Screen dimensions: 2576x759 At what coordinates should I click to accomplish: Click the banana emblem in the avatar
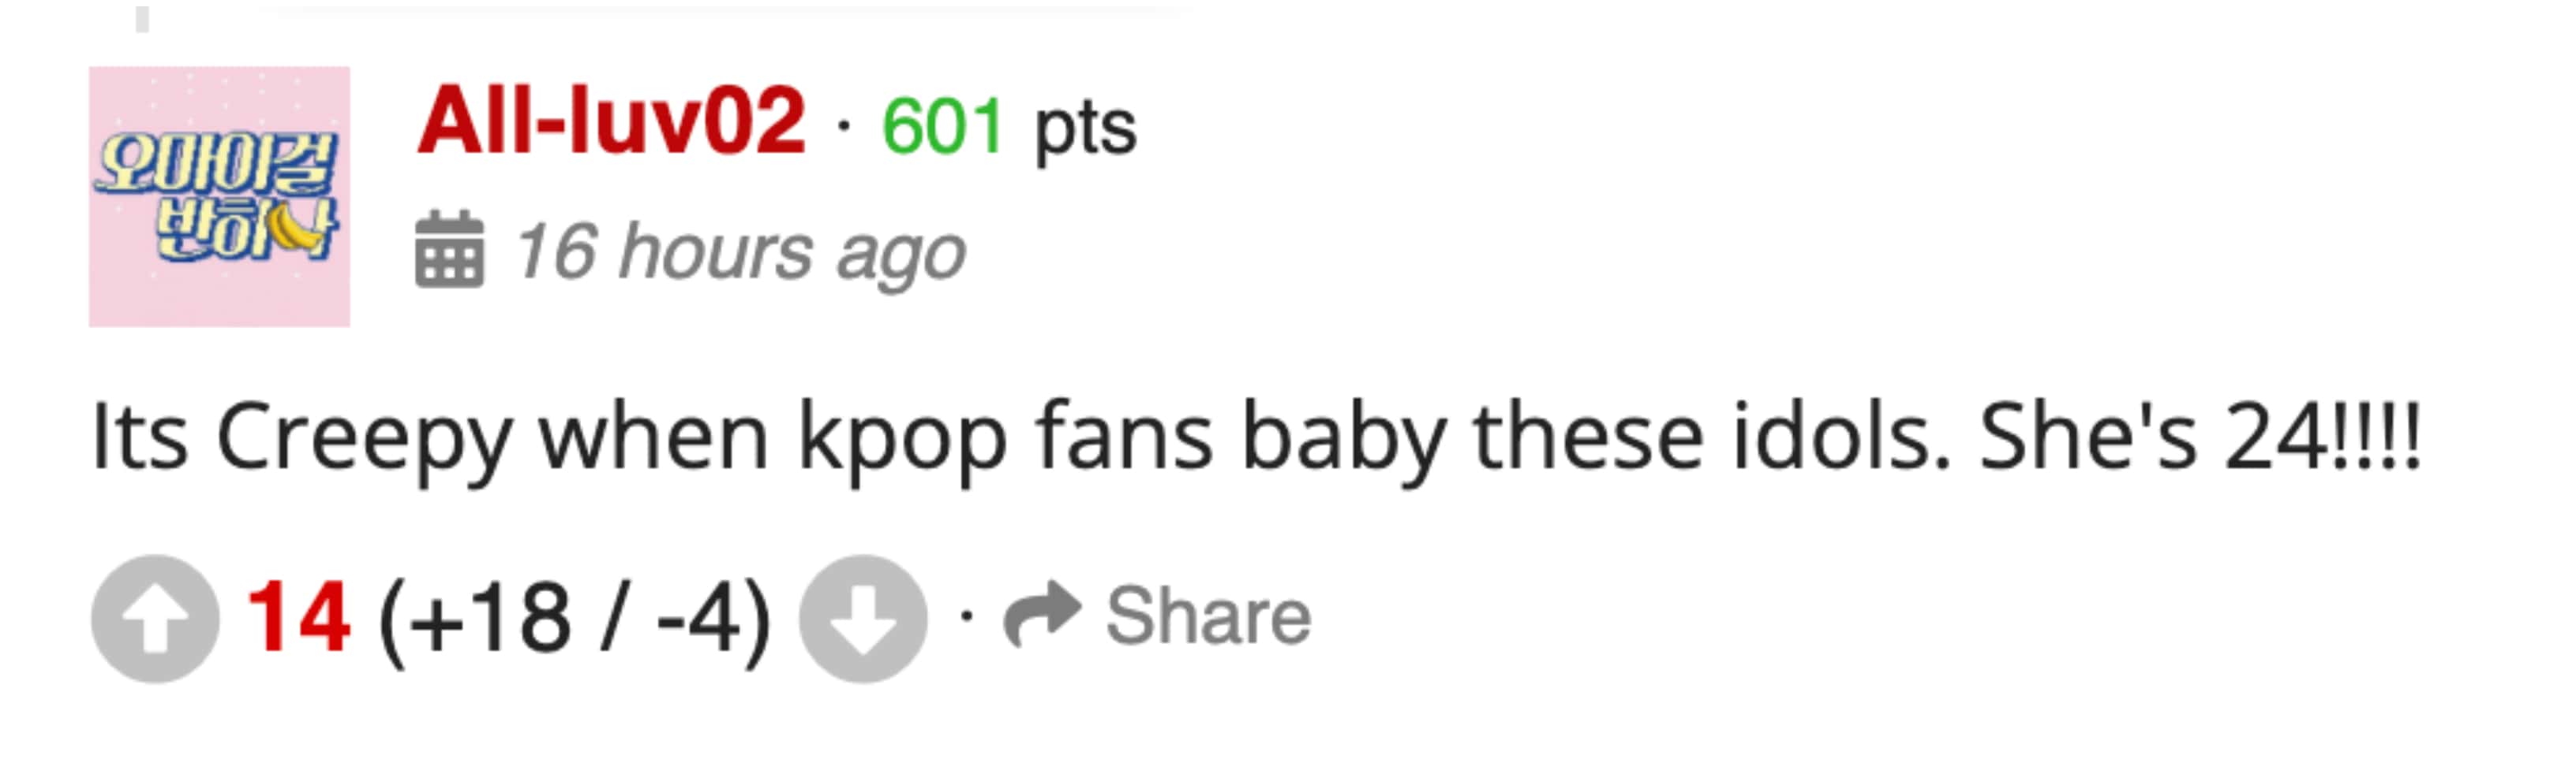tap(297, 229)
